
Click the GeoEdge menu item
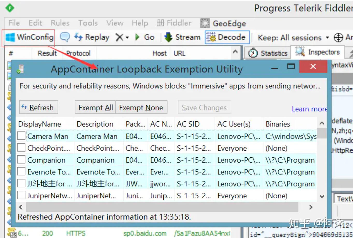[223, 23]
